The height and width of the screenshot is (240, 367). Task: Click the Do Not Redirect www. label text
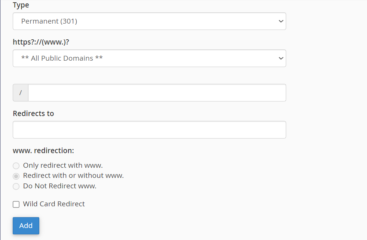click(60, 186)
